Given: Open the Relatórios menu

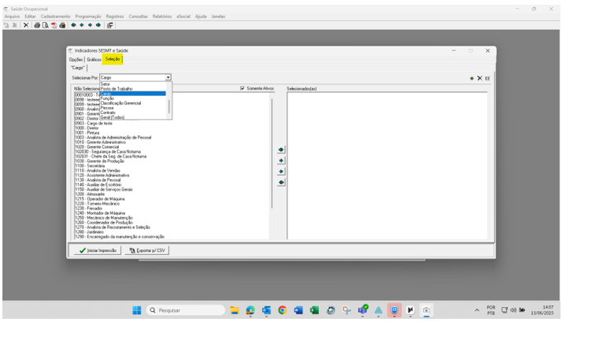Looking at the screenshot, I should [x=161, y=17].
